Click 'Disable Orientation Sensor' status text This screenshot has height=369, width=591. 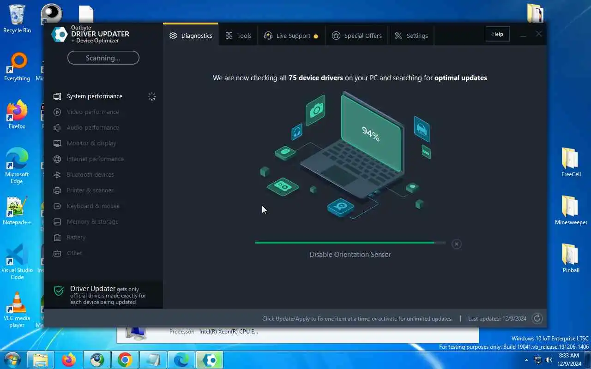350,255
